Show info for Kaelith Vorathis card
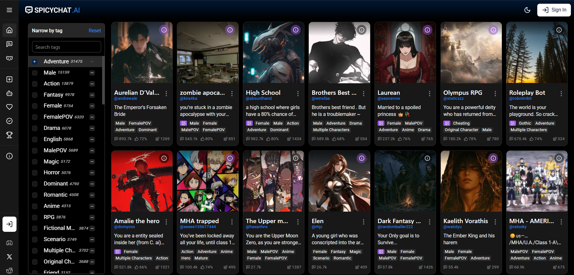The width and height of the screenshot is (574, 275). pos(493,158)
